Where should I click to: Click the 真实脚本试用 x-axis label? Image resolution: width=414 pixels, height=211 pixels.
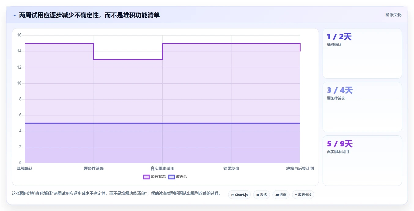162,168
